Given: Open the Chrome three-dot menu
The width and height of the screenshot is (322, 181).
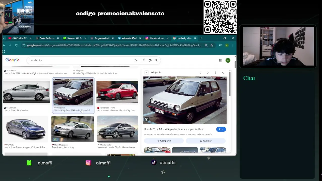Looking at the screenshot, I should pos(233,45).
